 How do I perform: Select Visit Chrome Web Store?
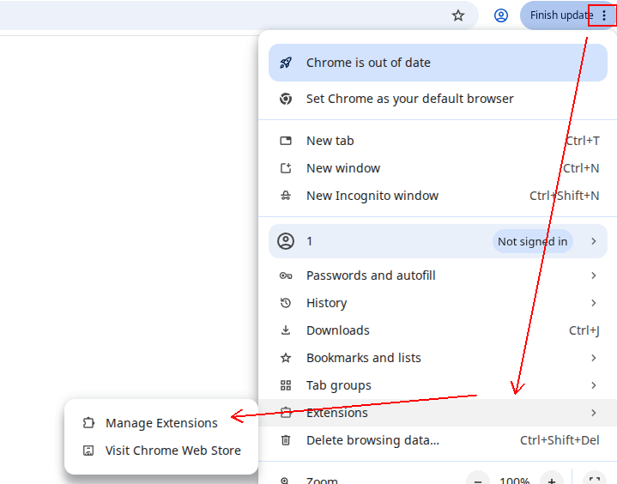pyautogui.click(x=161, y=451)
